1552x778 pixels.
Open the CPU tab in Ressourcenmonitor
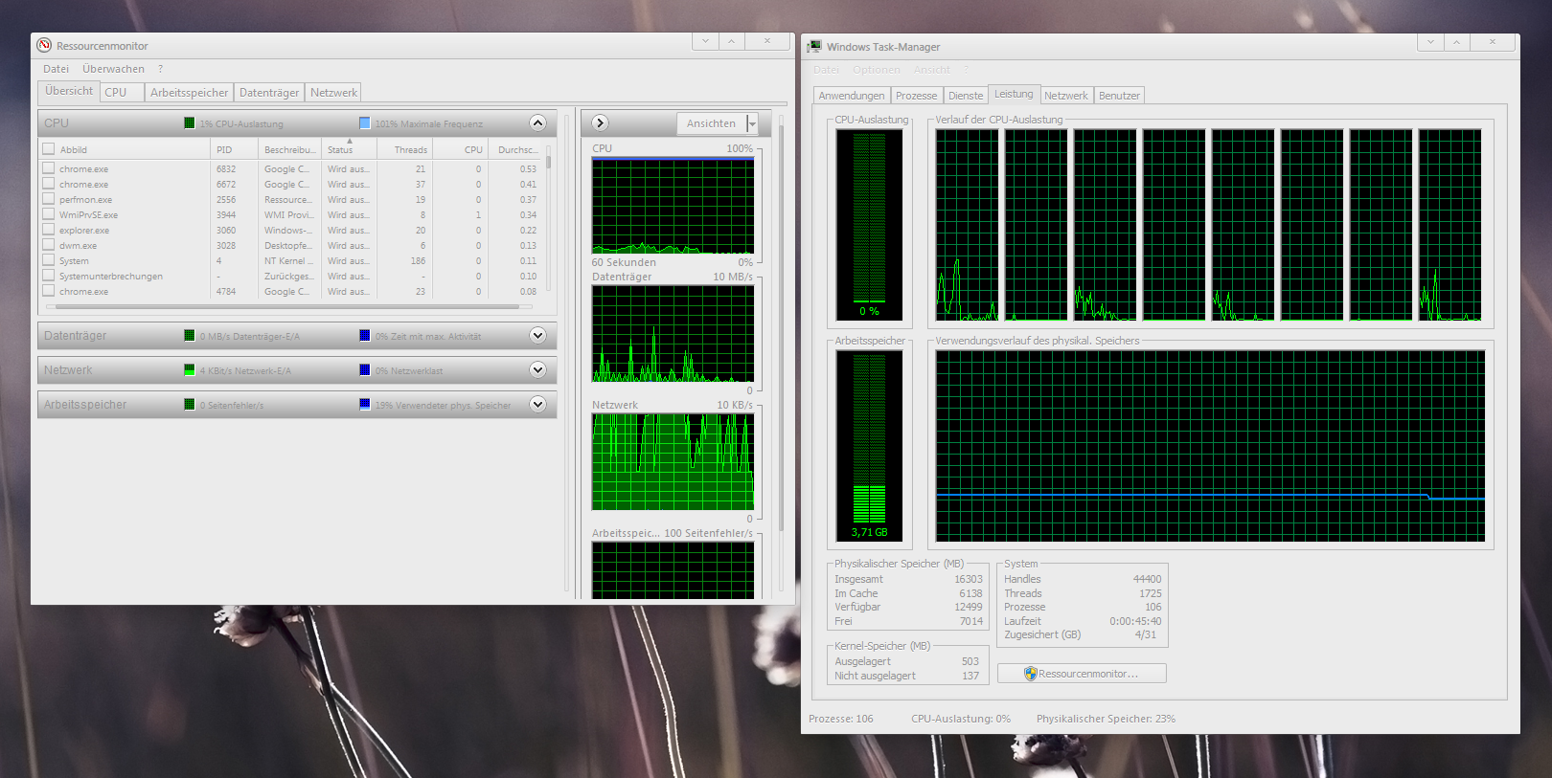pos(124,93)
